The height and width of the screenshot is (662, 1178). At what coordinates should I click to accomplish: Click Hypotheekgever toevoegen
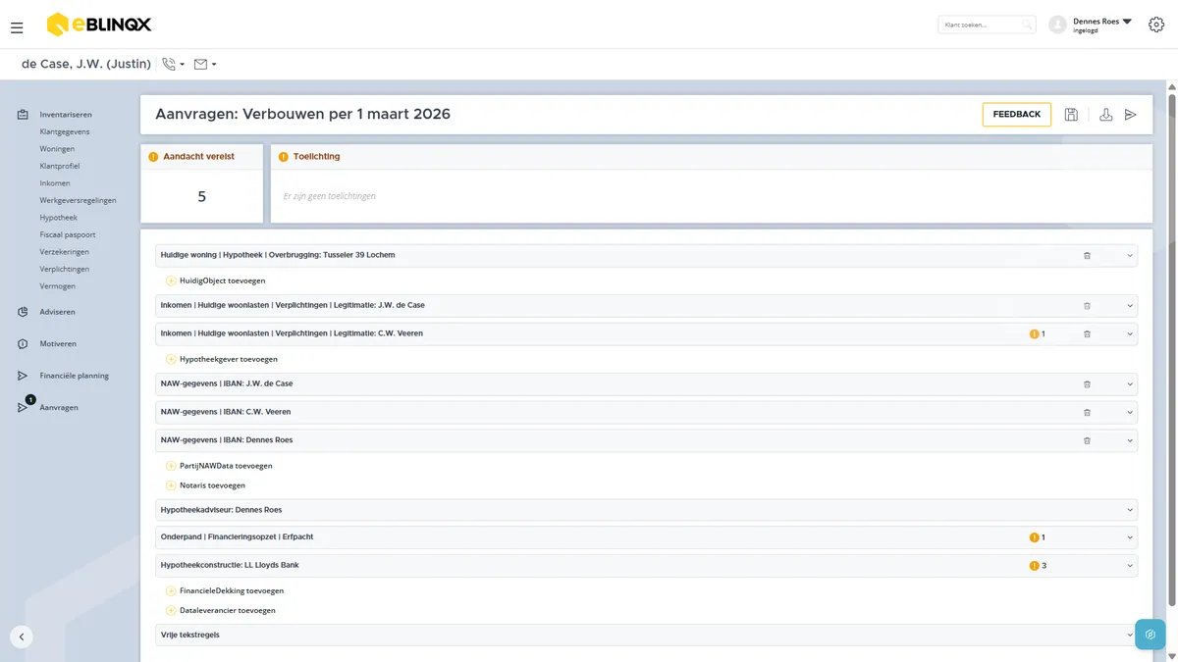pyautogui.click(x=229, y=359)
